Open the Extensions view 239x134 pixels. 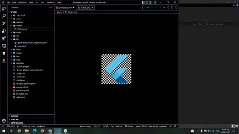click(x=4, y=38)
